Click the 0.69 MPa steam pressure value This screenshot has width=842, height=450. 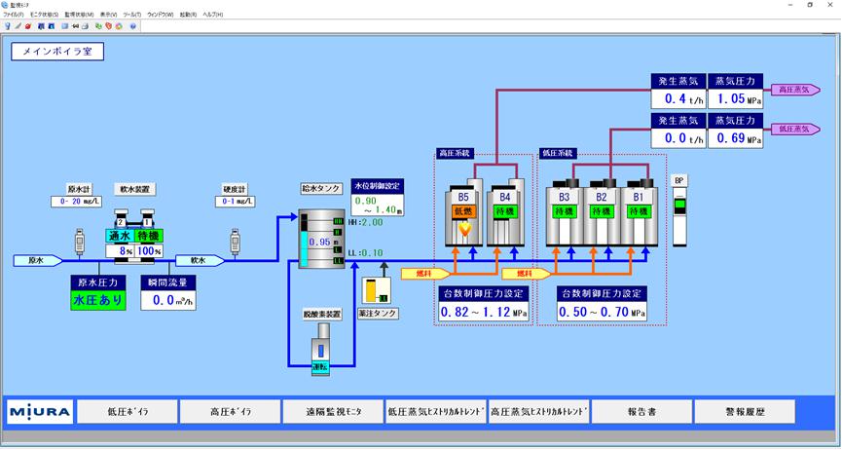pos(735,138)
